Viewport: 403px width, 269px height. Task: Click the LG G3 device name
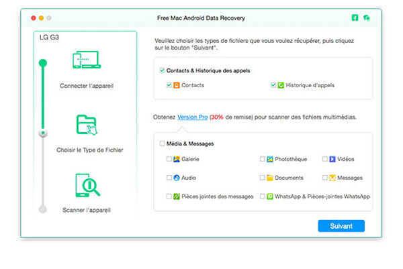pyautogui.click(x=49, y=37)
